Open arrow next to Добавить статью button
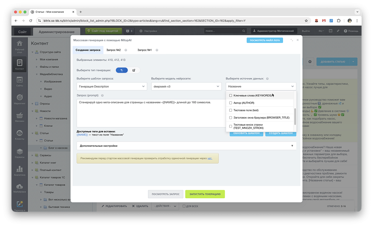The height and width of the screenshot is (227, 373). (353, 62)
